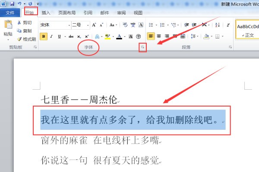
Task: Click the Phonetic Guide (拼音 文) icon
Action: (x=133, y=25)
